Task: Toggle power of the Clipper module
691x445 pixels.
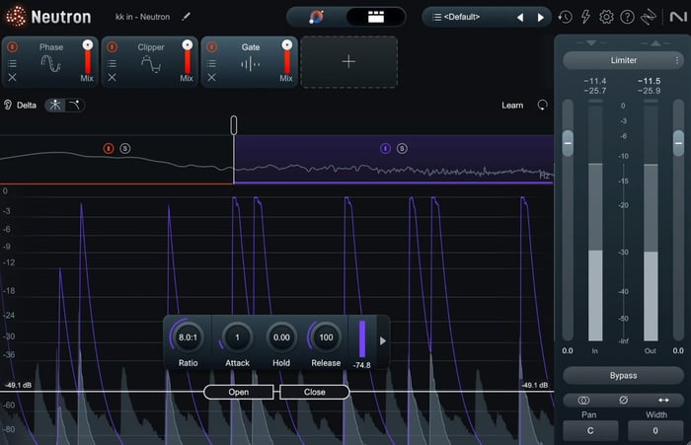Action: coord(112,46)
